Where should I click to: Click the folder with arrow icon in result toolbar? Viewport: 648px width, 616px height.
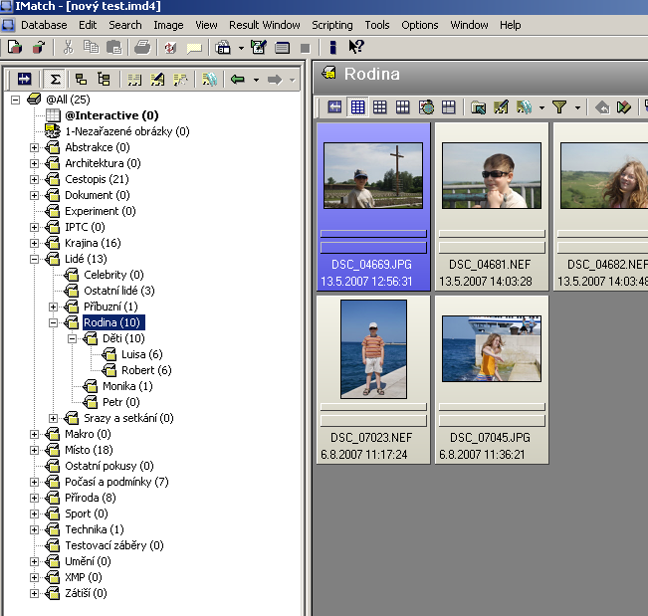[x=478, y=107]
